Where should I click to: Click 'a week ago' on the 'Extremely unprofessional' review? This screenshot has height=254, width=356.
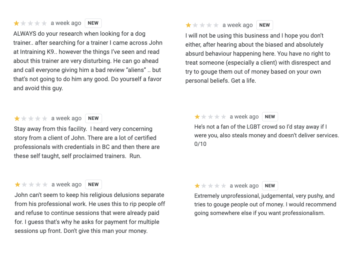(x=244, y=186)
